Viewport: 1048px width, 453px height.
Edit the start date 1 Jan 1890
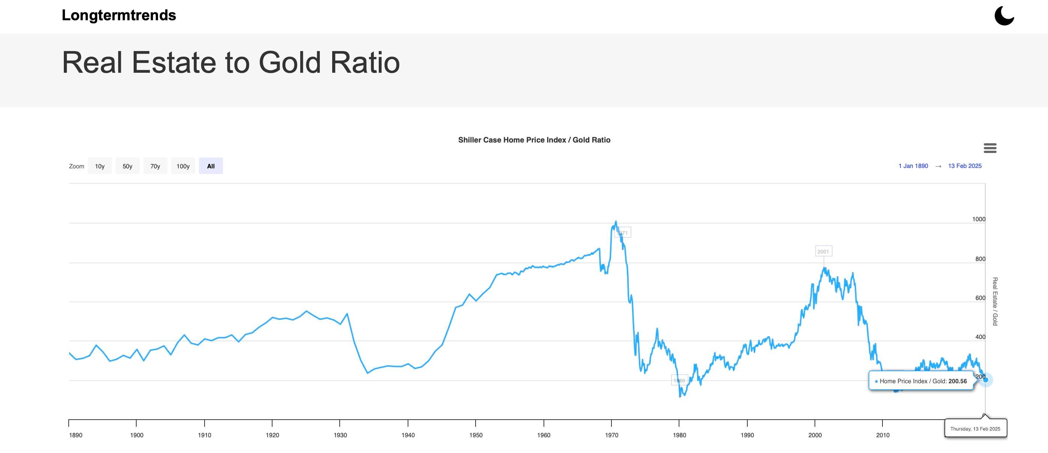[x=913, y=166]
